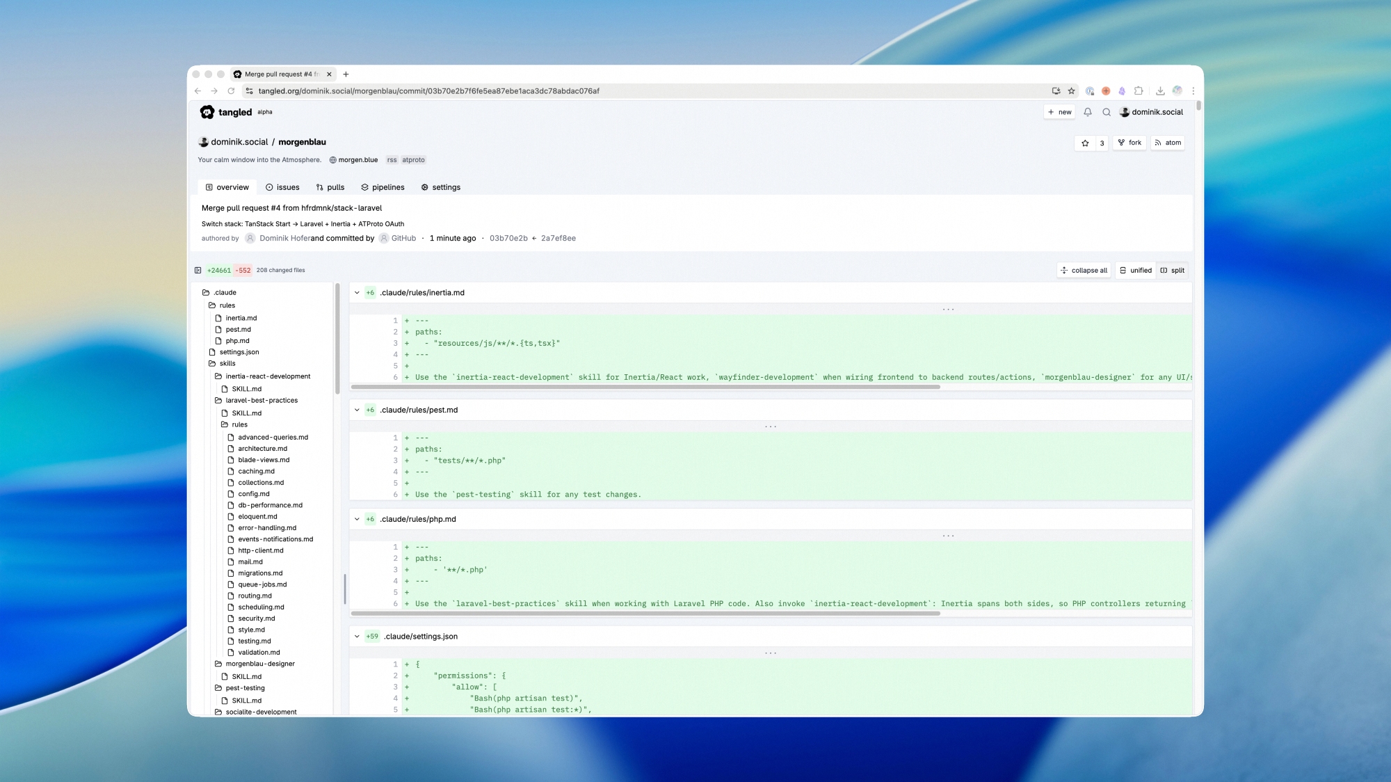Screen dimensions: 1391x782
Task: Open browser profile avatar
Action: click(x=1177, y=91)
